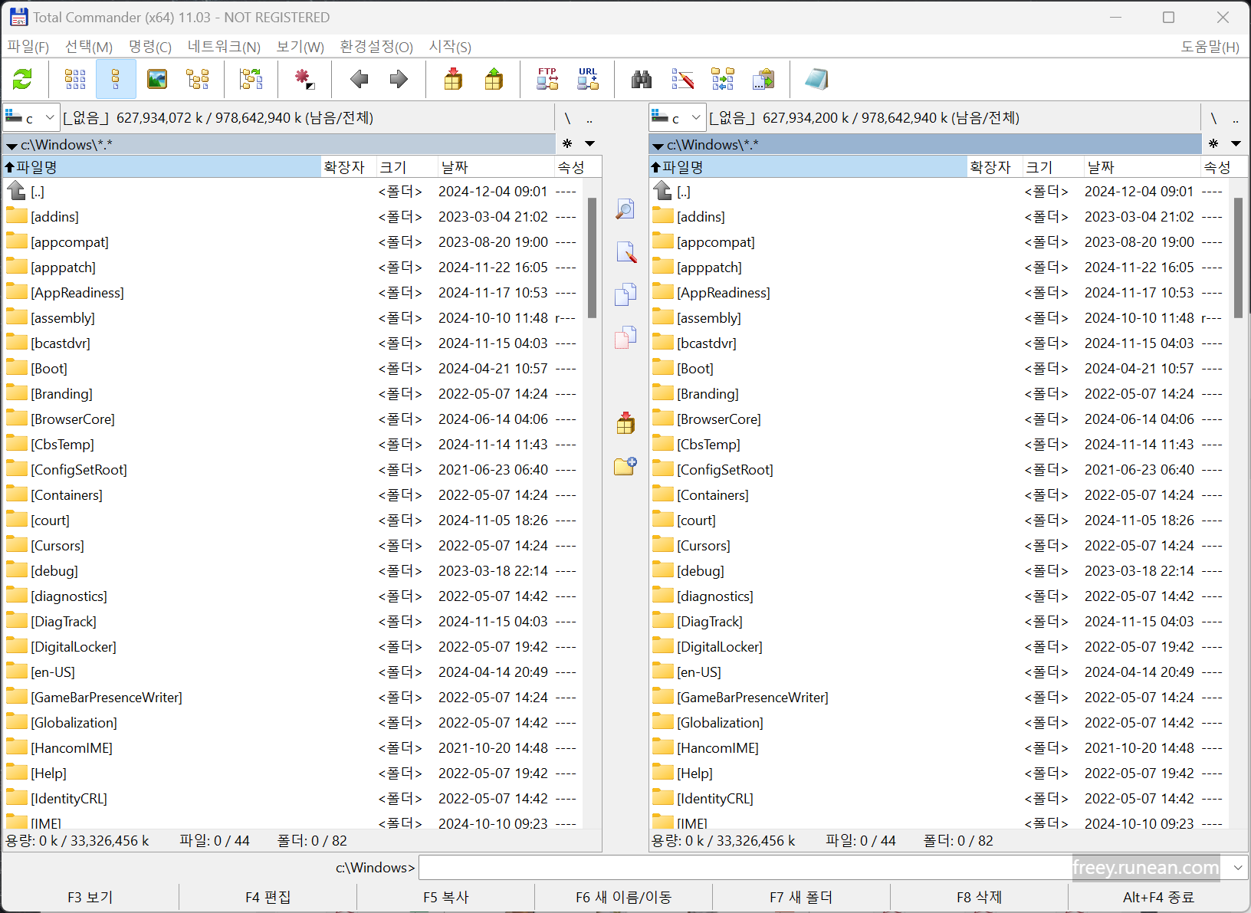Open the new URL FTP connection
This screenshot has height=913, width=1251.
[588, 79]
